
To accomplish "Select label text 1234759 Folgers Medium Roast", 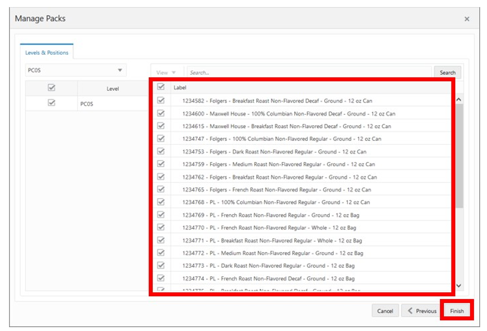I will click(279, 164).
